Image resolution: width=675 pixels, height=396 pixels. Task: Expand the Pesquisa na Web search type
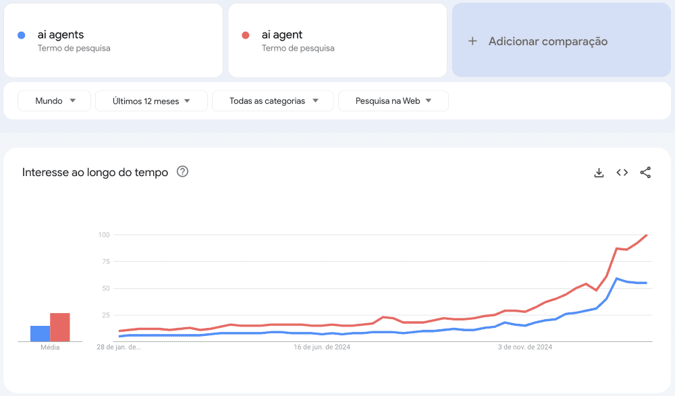click(393, 101)
